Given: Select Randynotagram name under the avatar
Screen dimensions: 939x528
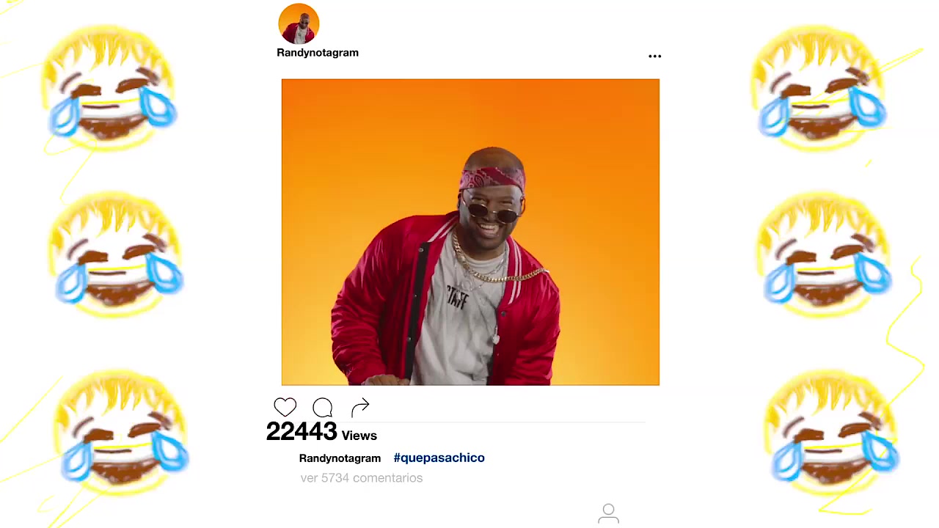Looking at the screenshot, I should click(318, 53).
